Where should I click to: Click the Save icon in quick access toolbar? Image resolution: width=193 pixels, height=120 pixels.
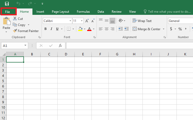pyautogui.click(x=7, y=4)
